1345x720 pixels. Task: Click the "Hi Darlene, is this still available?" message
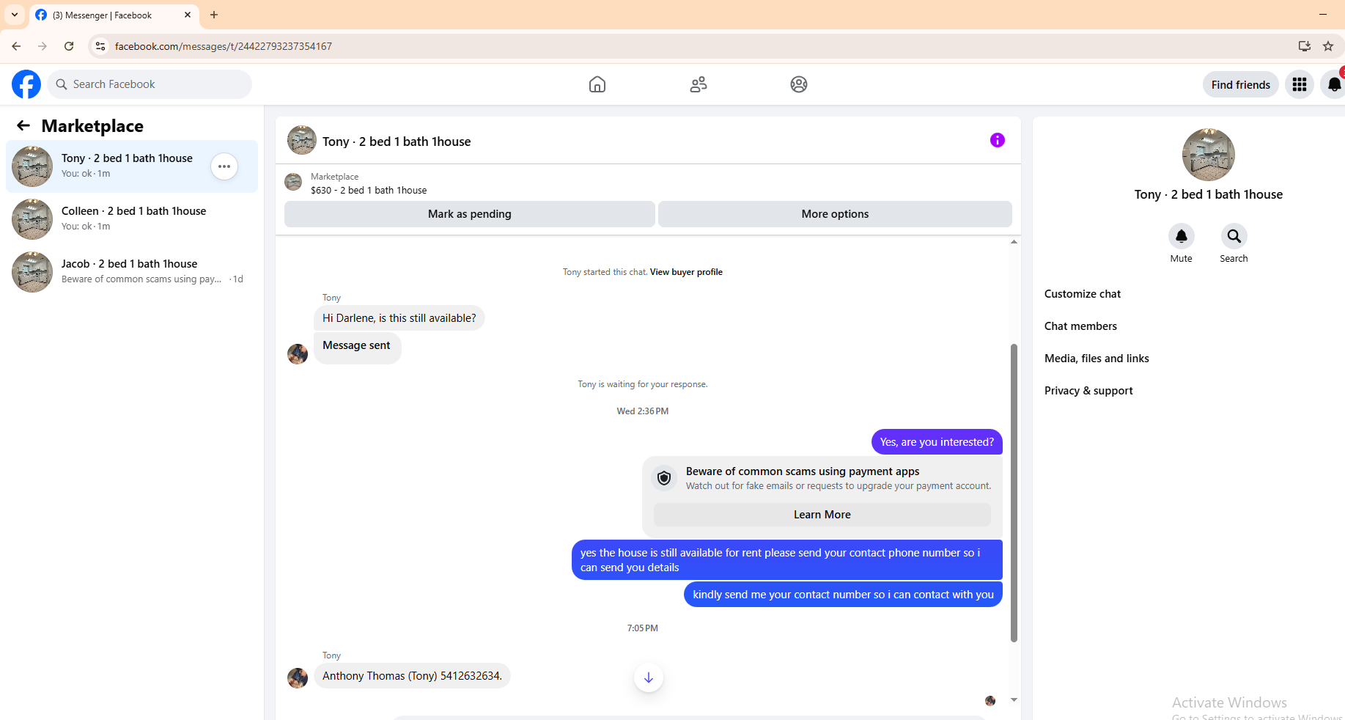point(399,318)
